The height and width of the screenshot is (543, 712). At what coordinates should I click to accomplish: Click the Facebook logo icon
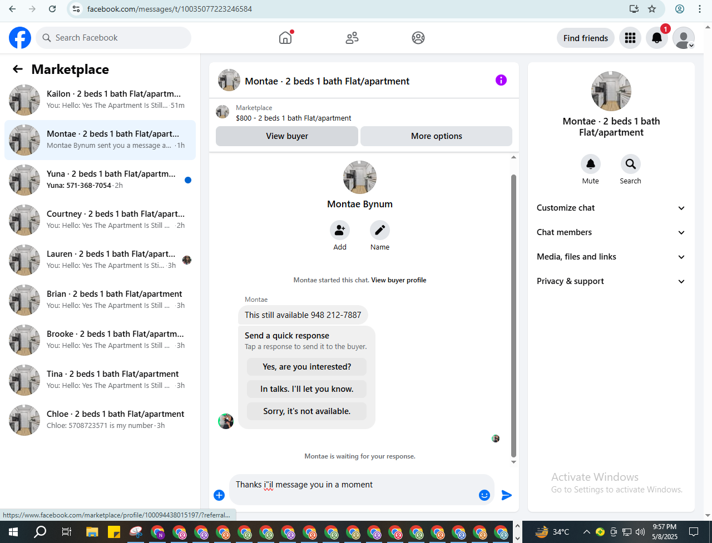point(20,38)
